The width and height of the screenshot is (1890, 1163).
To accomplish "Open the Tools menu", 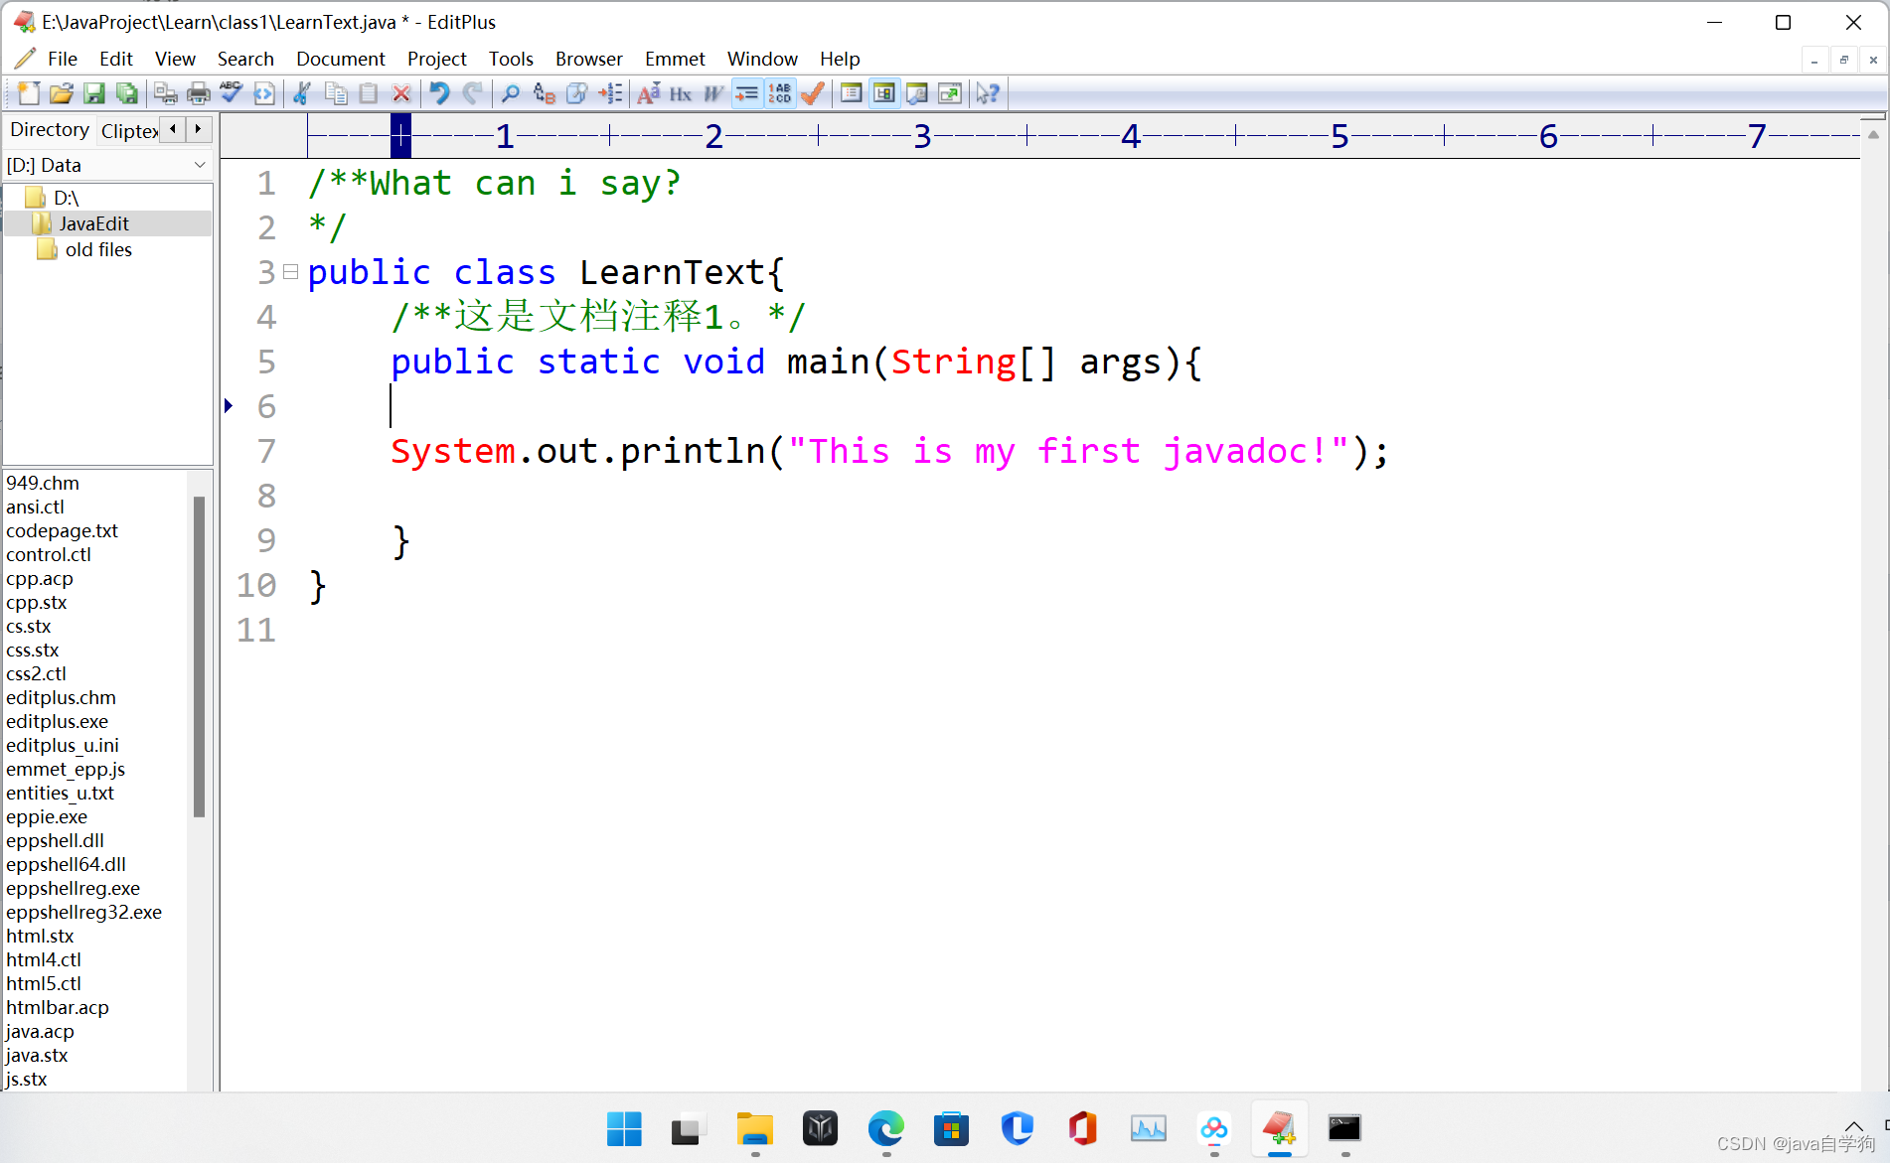I will [x=511, y=59].
